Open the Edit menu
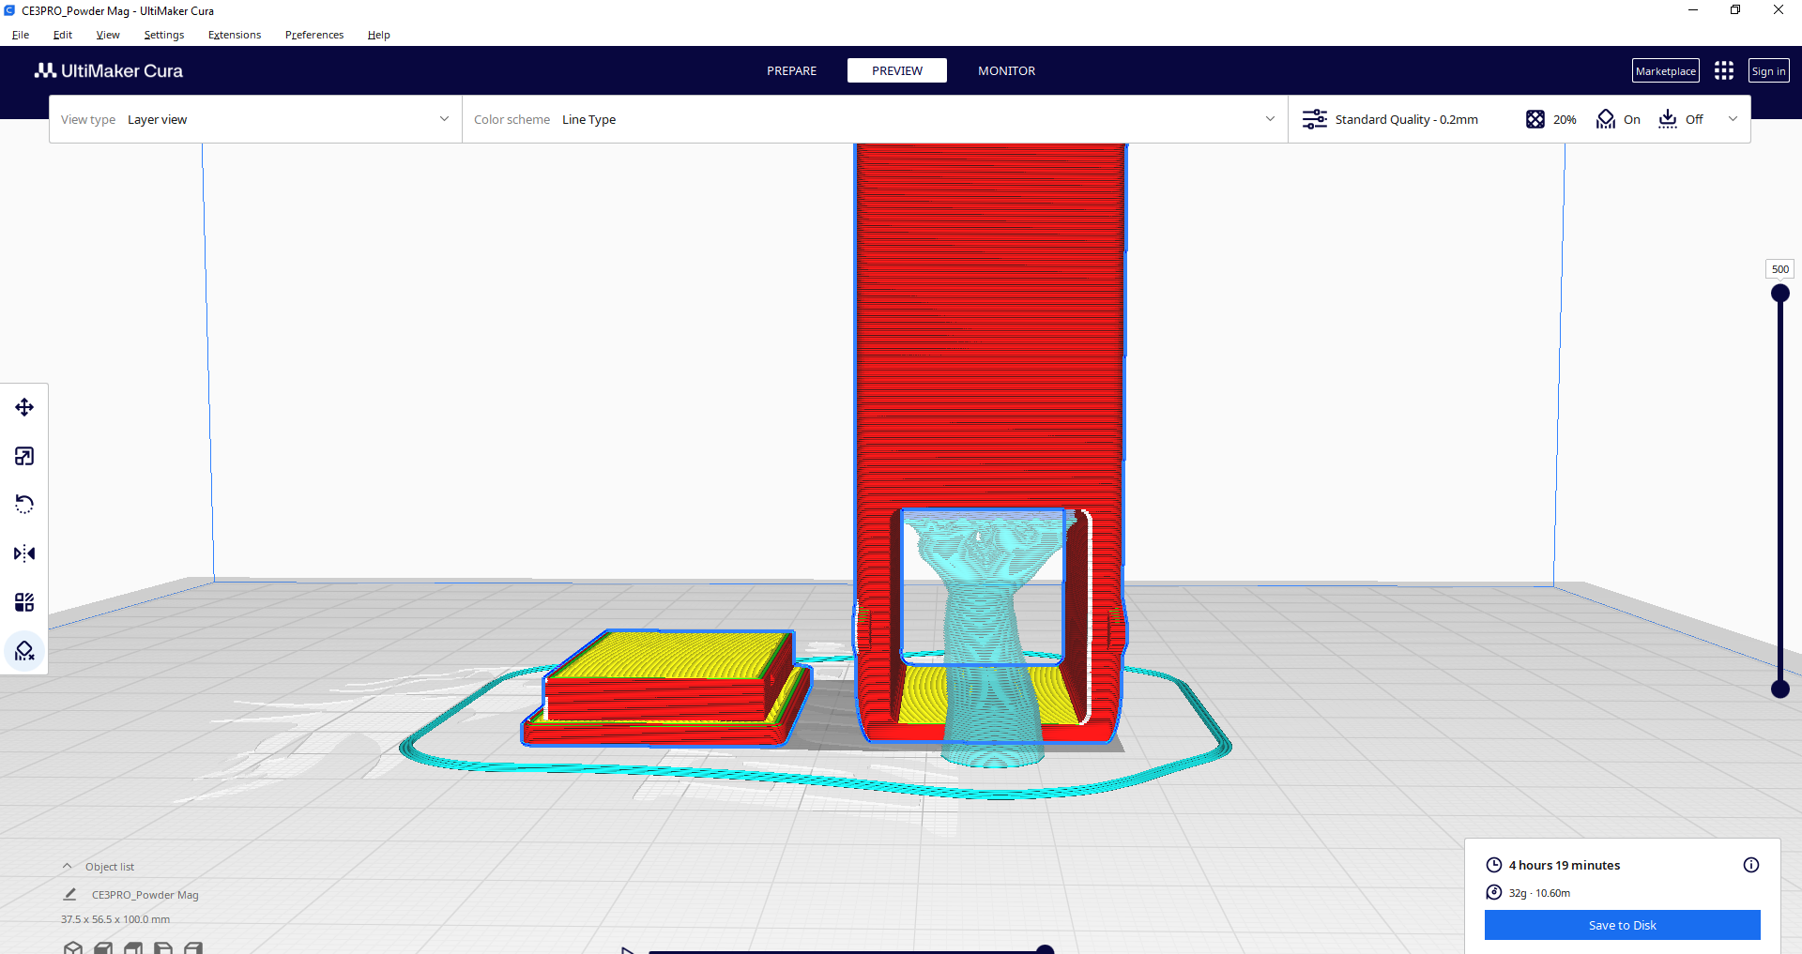Screen dimensions: 1802x954 [x=63, y=35]
